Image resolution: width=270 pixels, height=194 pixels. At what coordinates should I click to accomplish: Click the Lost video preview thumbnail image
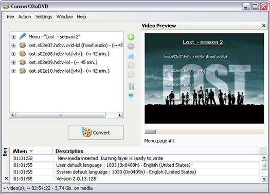[x=204, y=78]
